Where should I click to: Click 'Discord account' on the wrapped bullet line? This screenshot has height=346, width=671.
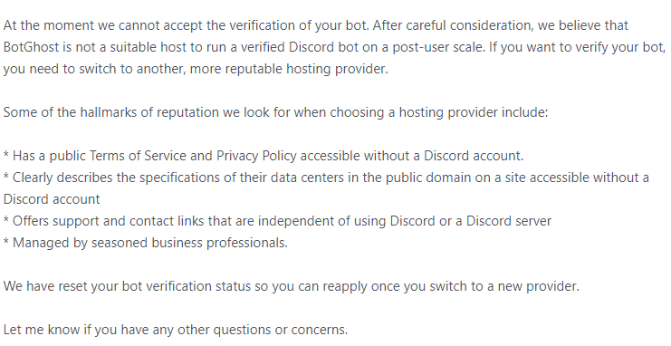click(x=52, y=199)
